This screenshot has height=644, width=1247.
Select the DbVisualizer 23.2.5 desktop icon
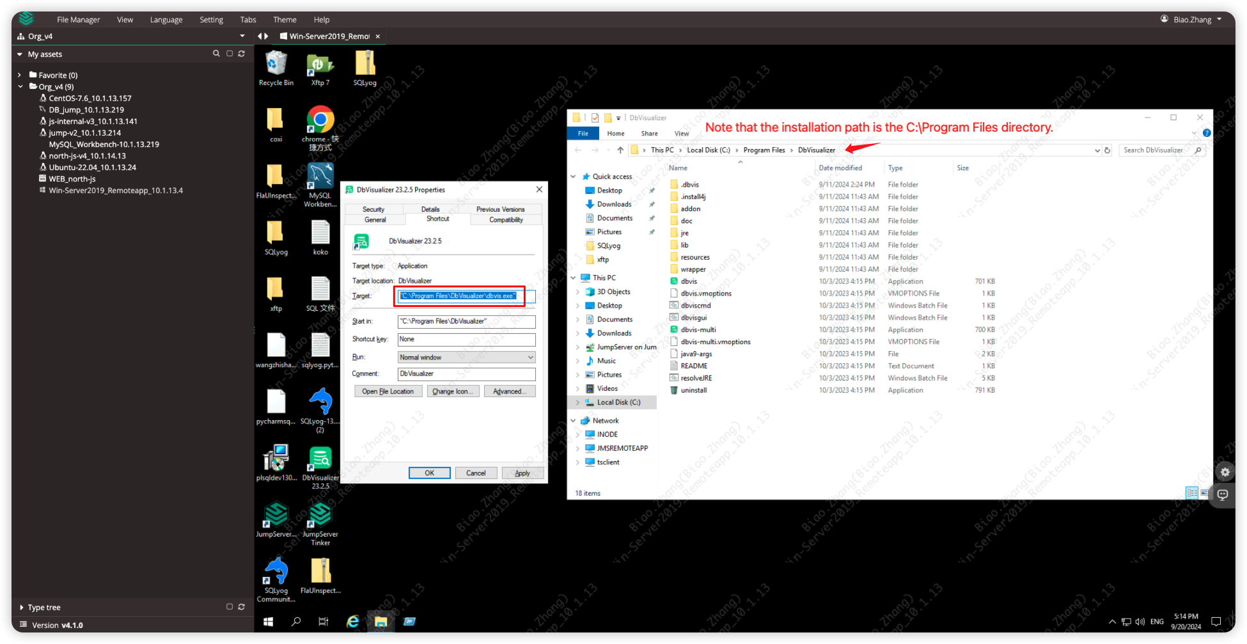[x=320, y=467]
